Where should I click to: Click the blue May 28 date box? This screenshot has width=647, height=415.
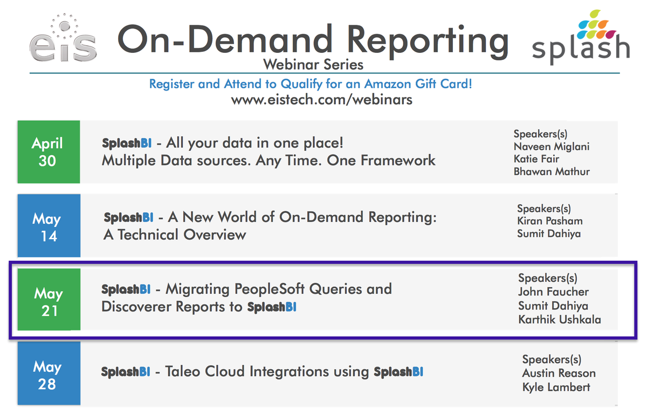pos(49,373)
